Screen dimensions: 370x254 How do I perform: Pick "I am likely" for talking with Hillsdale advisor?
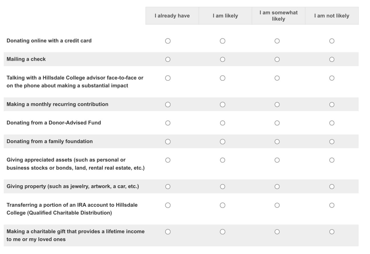pos(222,78)
